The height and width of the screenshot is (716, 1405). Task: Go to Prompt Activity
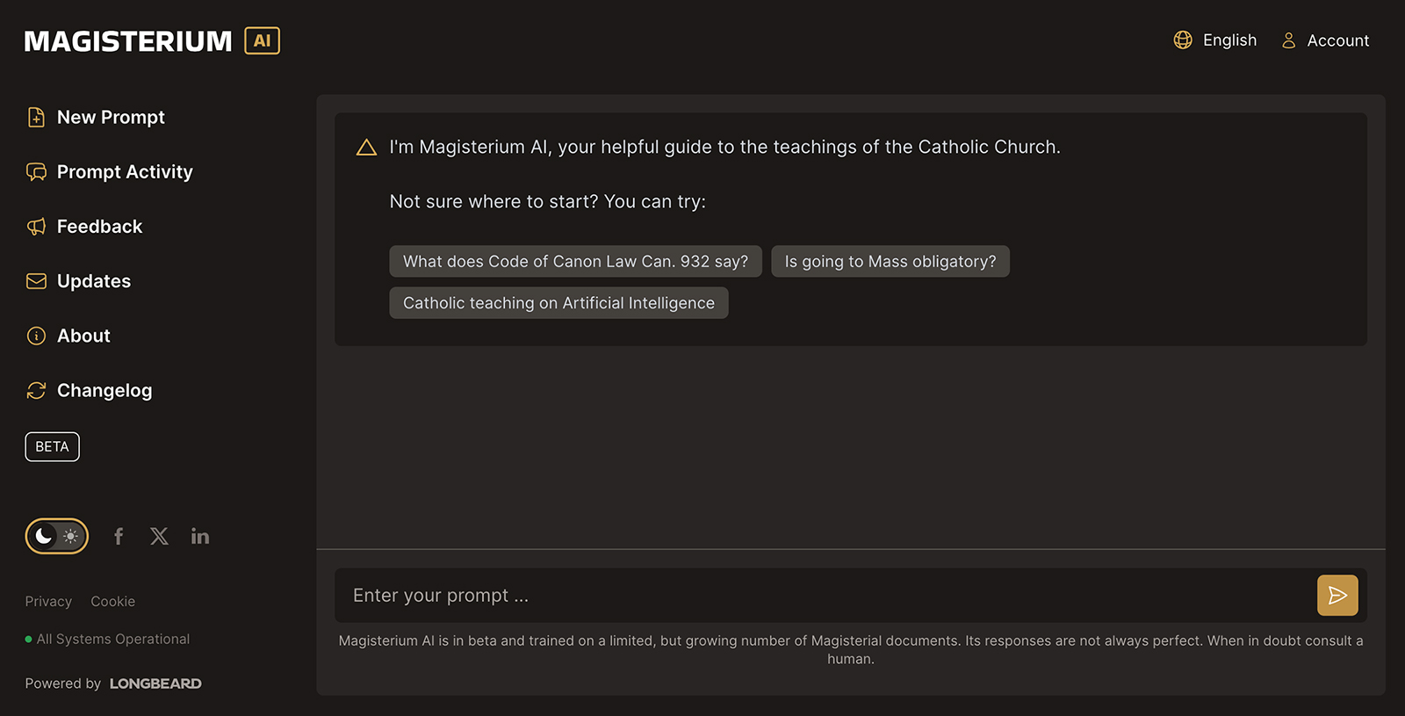pyautogui.click(x=110, y=172)
